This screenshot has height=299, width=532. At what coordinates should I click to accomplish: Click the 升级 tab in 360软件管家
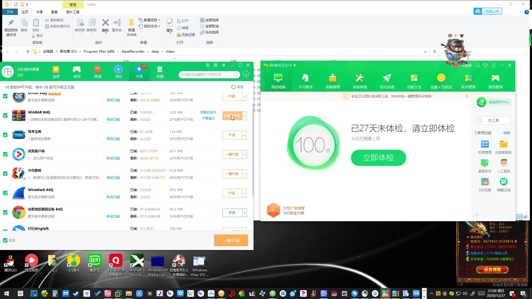click(139, 72)
